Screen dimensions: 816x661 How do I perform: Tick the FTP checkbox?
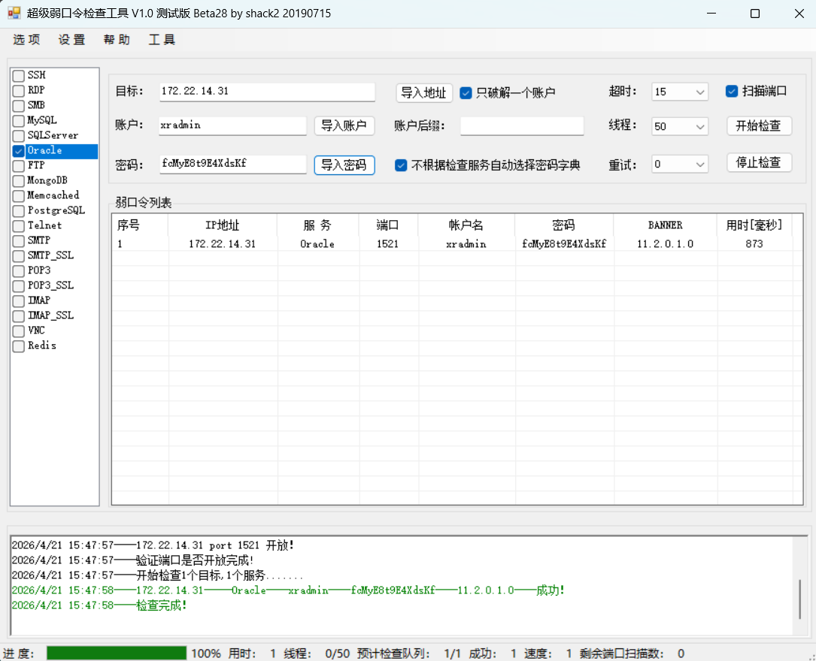[19, 166]
